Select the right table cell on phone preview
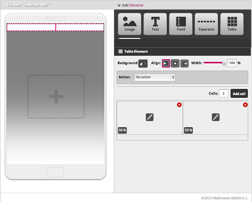 (80, 27)
